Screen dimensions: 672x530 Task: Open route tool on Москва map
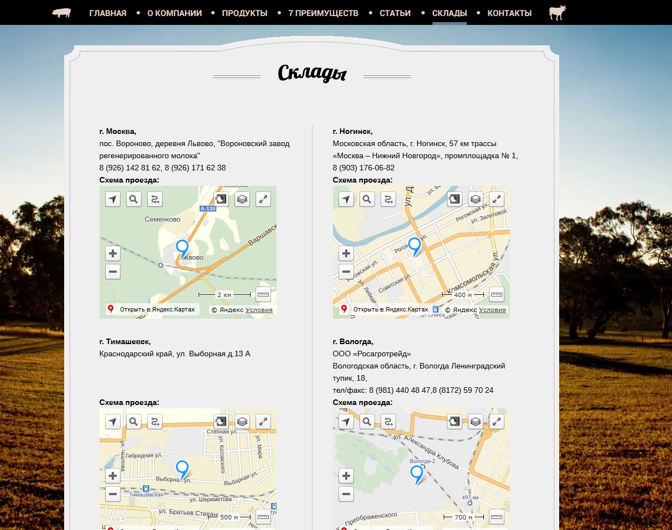pos(155,199)
